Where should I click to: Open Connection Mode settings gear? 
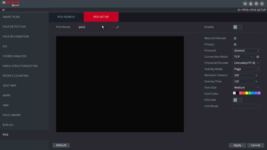pos(257,57)
